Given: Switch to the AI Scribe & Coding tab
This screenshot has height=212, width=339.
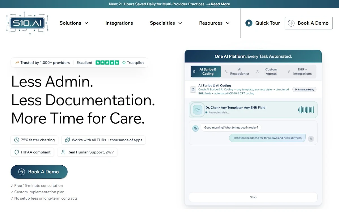Looking at the screenshot, I should point(206,72).
